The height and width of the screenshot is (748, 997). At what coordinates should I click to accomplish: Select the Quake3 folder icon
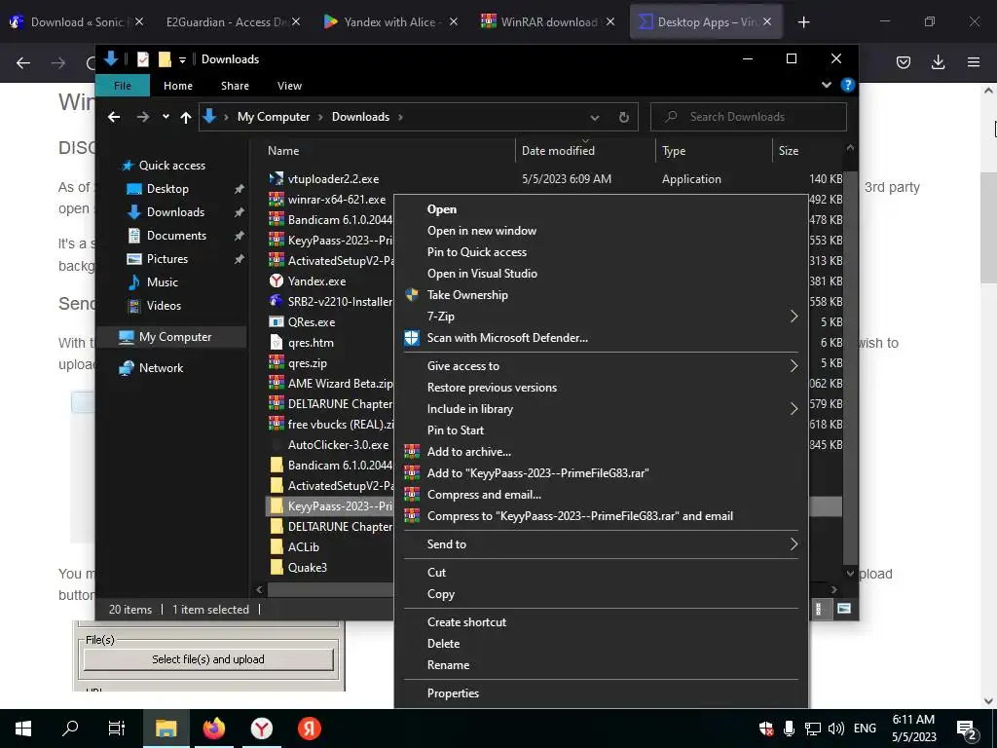(276, 568)
